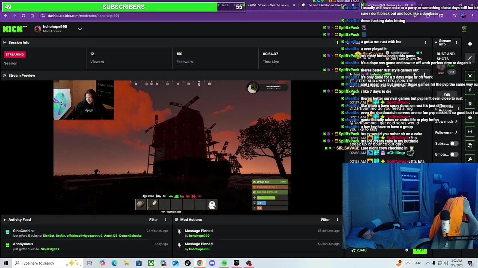The width and height of the screenshot is (478, 268).
Task: Open Mod Actions three-dot menu
Action: click(x=338, y=220)
